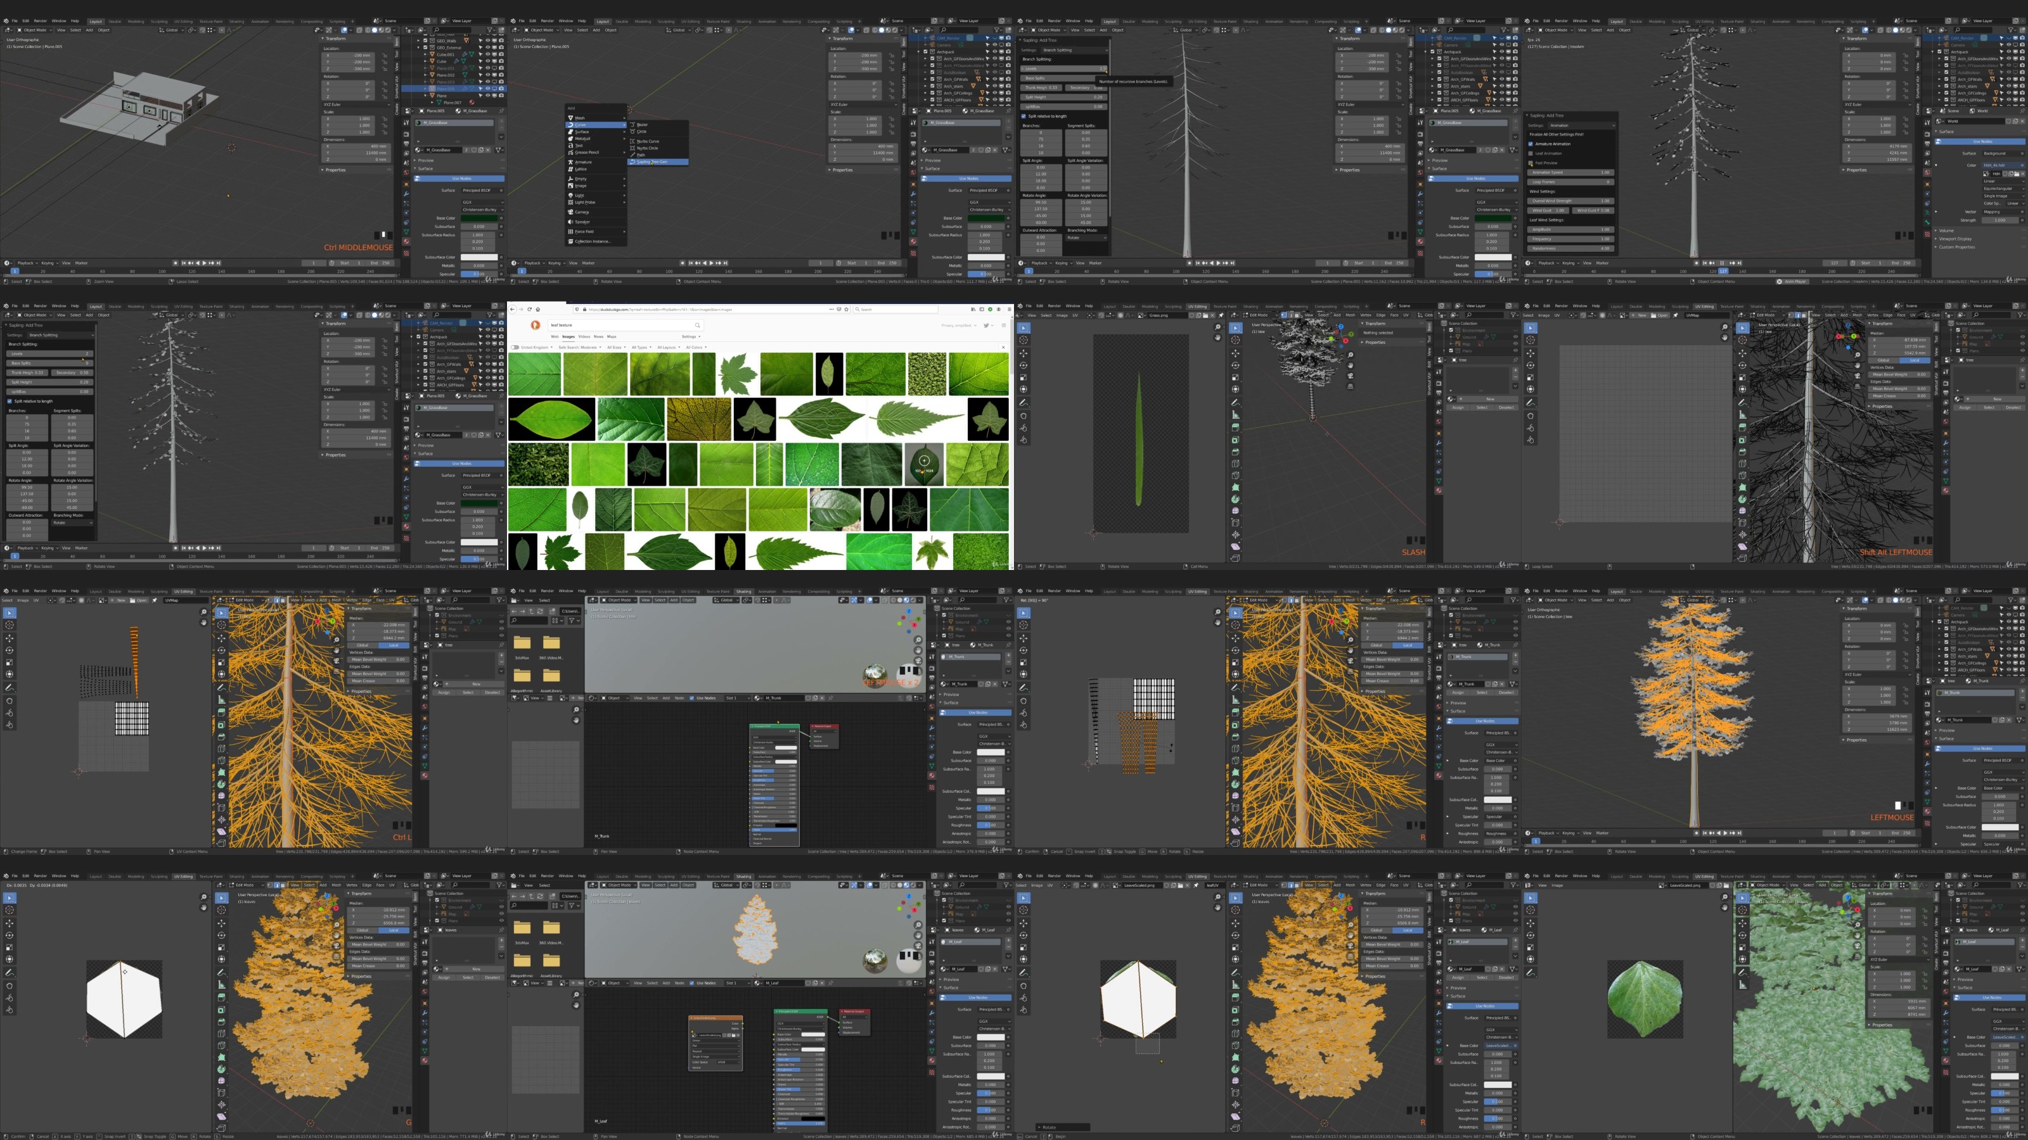Expand the Custom Properties section
2028x1140 pixels.
pos(1956,247)
